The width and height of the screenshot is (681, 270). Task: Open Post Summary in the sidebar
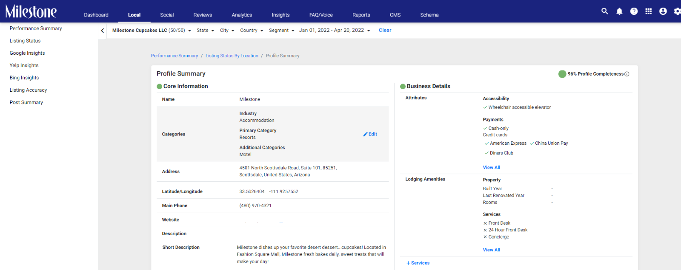point(26,102)
